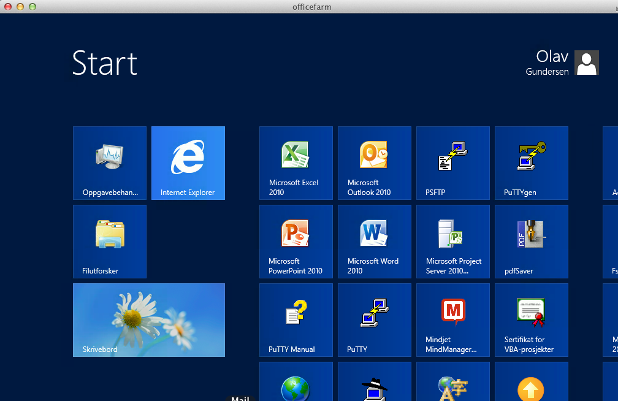Image resolution: width=618 pixels, height=401 pixels.
Task: Open Microsoft Outlook 2010
Action: 375,163
